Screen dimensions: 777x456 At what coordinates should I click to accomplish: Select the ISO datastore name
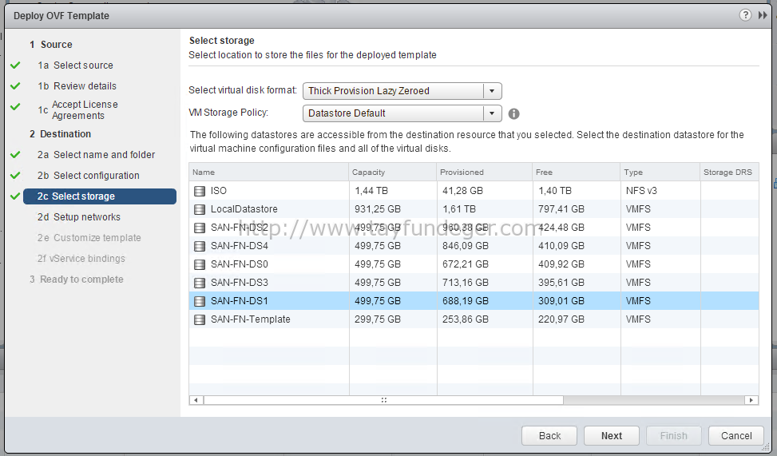[x=219, y=191]
